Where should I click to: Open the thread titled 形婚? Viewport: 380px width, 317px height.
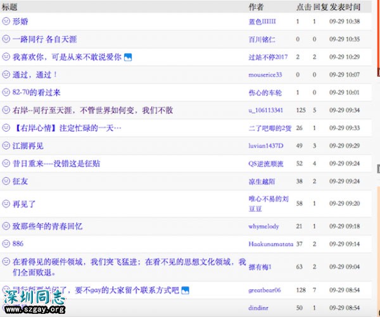coord(20,22)
